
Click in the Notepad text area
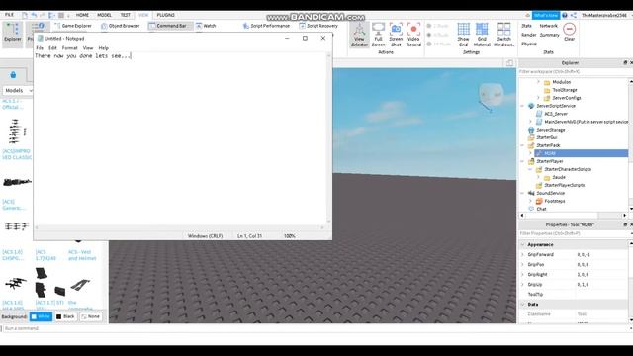(180, 138)
